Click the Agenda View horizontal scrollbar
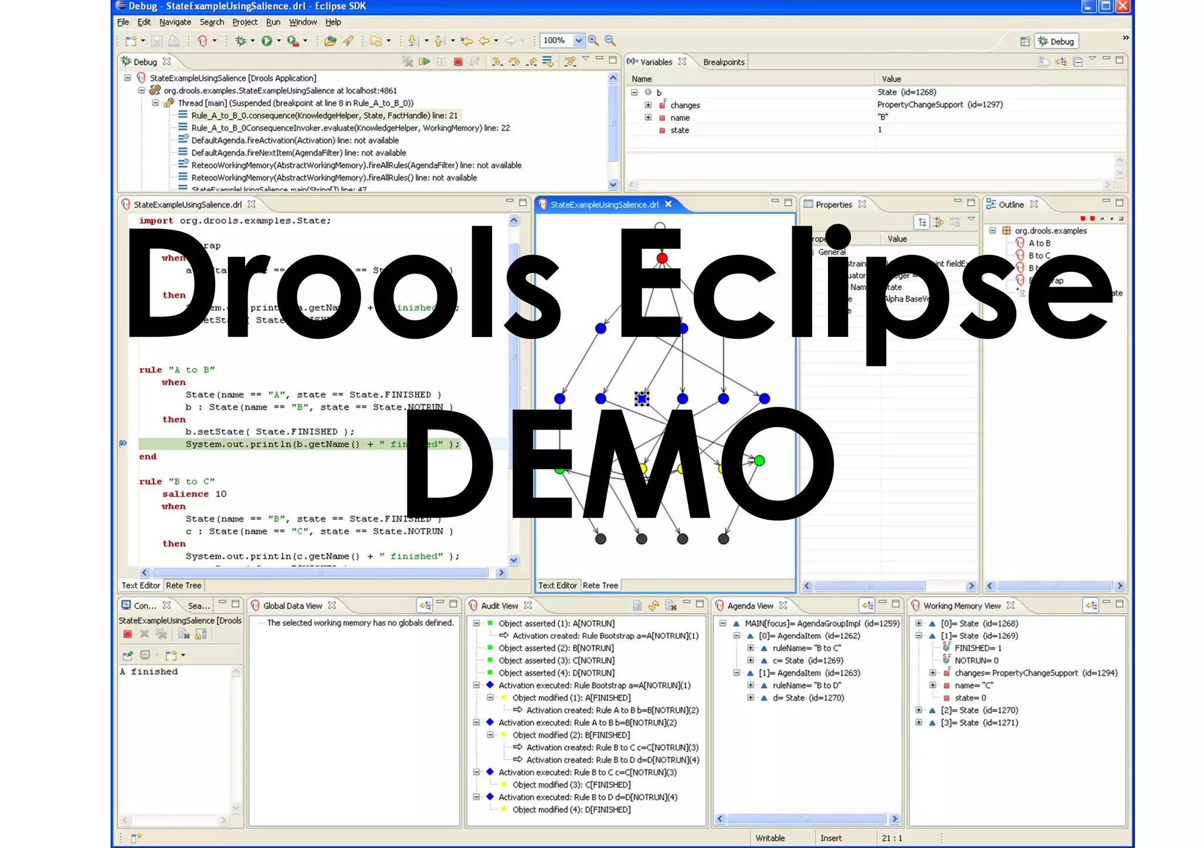 (807, 819)
